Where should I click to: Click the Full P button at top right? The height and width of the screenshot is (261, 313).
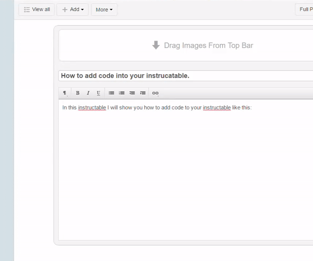point(304,9)
